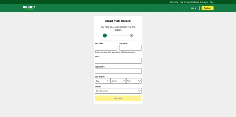Open the Apps link

coord(211,2)
